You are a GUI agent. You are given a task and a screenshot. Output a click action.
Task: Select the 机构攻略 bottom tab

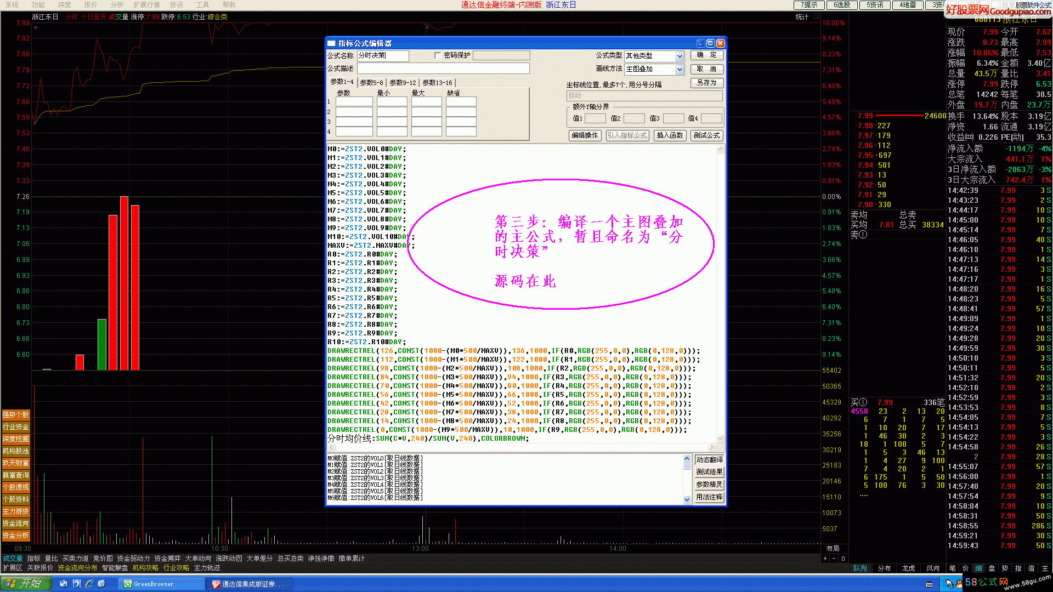145,568
